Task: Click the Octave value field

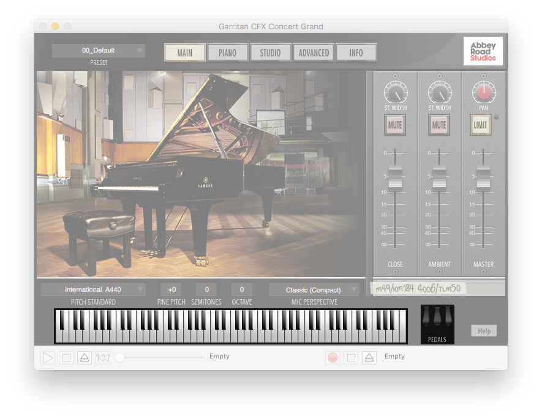Action: pos(242,289)
